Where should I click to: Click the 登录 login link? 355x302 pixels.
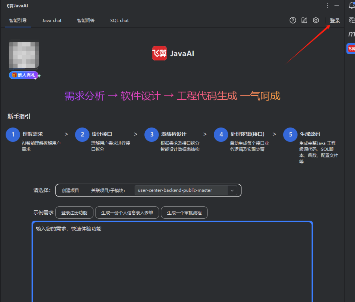click(335, 21)
